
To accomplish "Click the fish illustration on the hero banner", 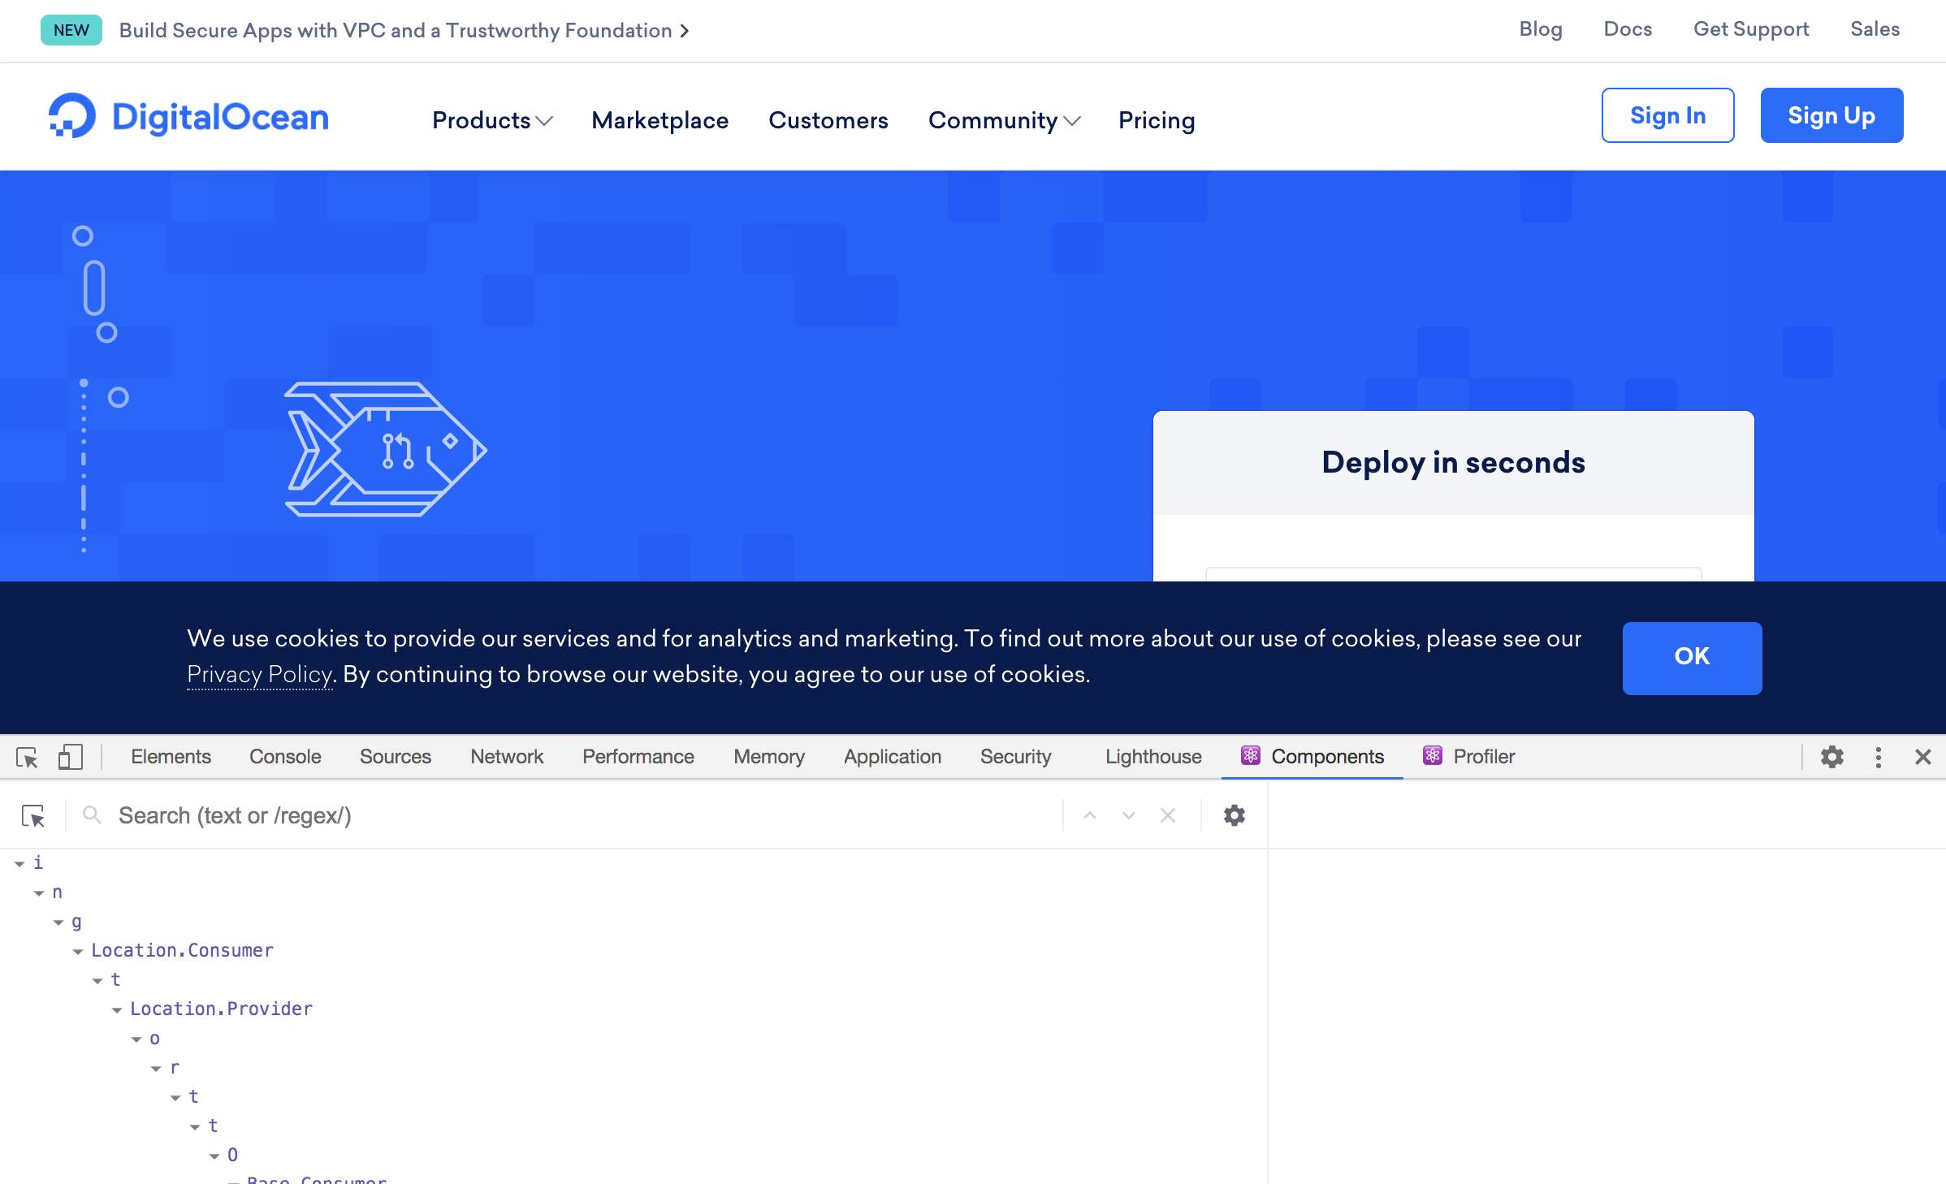I will [385, 448].
